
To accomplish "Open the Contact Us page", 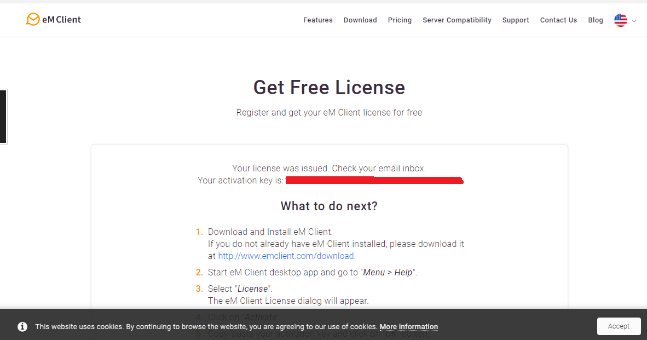I will click(558, 20).
